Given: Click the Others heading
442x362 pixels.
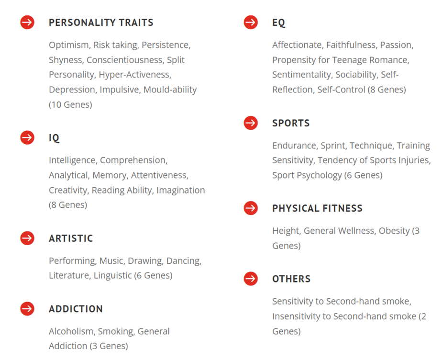Looking at the screenshot, I should (291, 279).
